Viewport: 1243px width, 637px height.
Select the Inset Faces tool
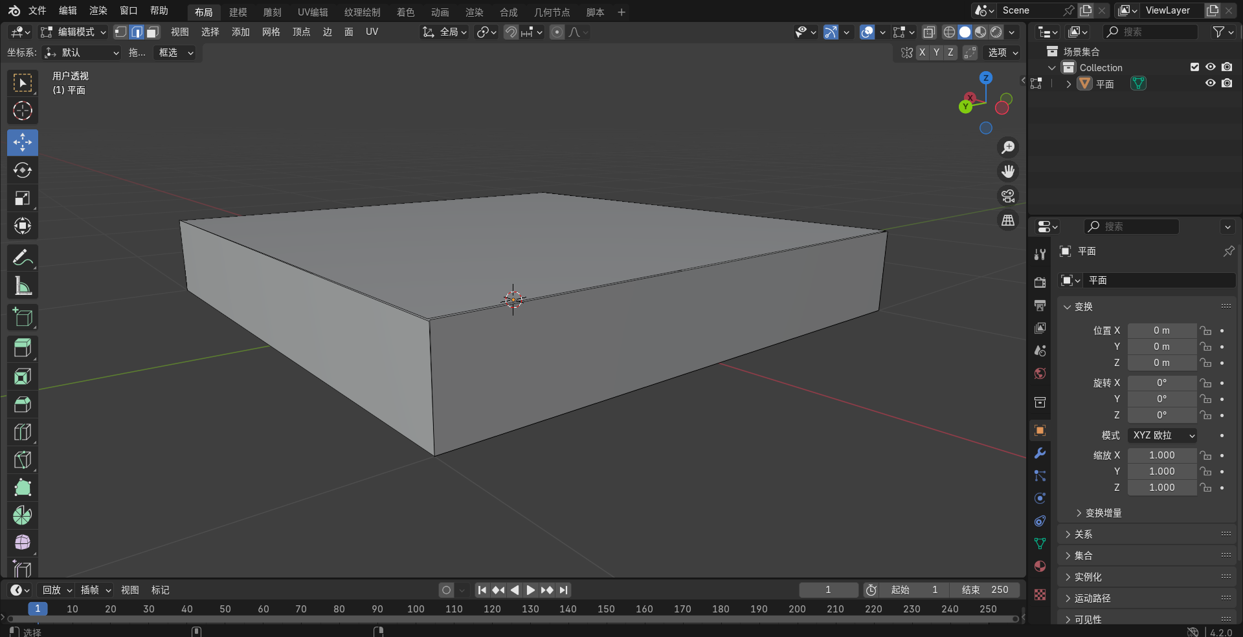click(23, 376)
